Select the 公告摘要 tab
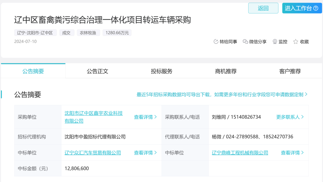The image size is (323, 182). pyautogui.click(x=33, y=71)
